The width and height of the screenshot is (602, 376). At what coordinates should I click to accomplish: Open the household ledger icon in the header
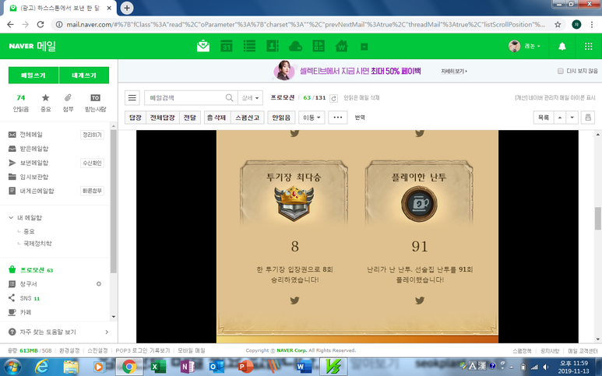click(319, 46)
